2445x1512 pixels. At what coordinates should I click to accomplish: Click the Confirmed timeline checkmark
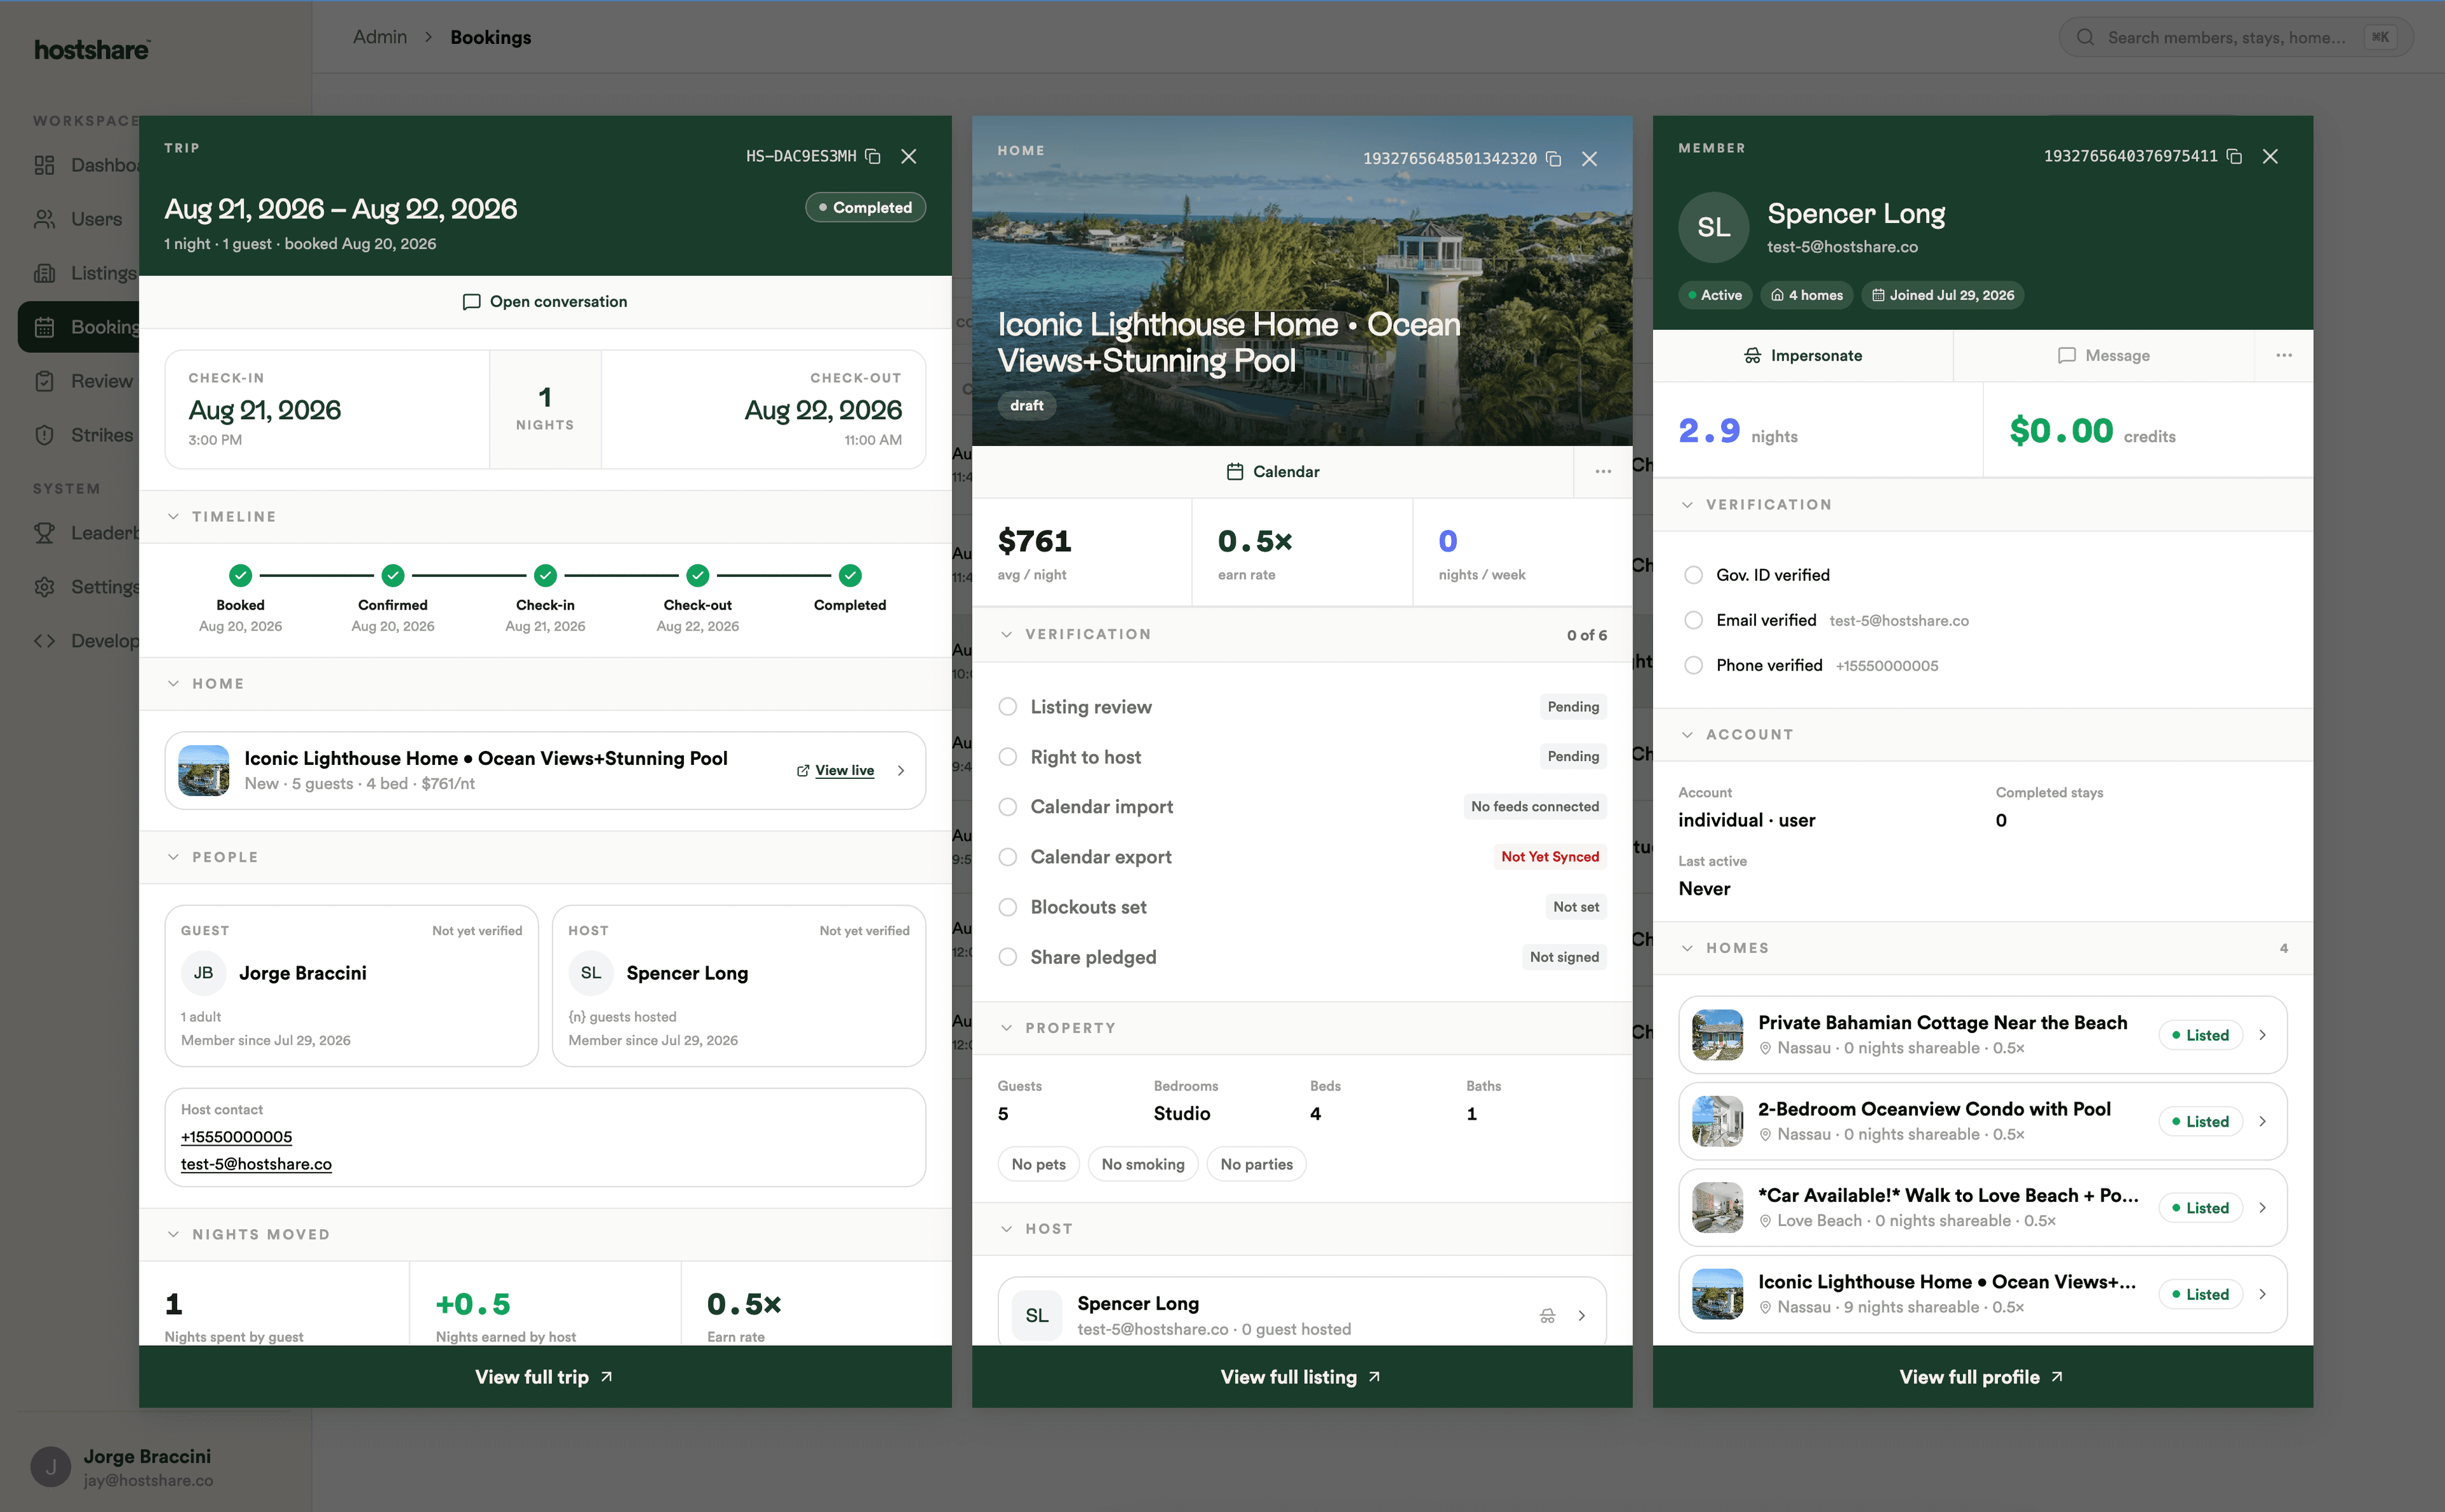tap(393, 575)
